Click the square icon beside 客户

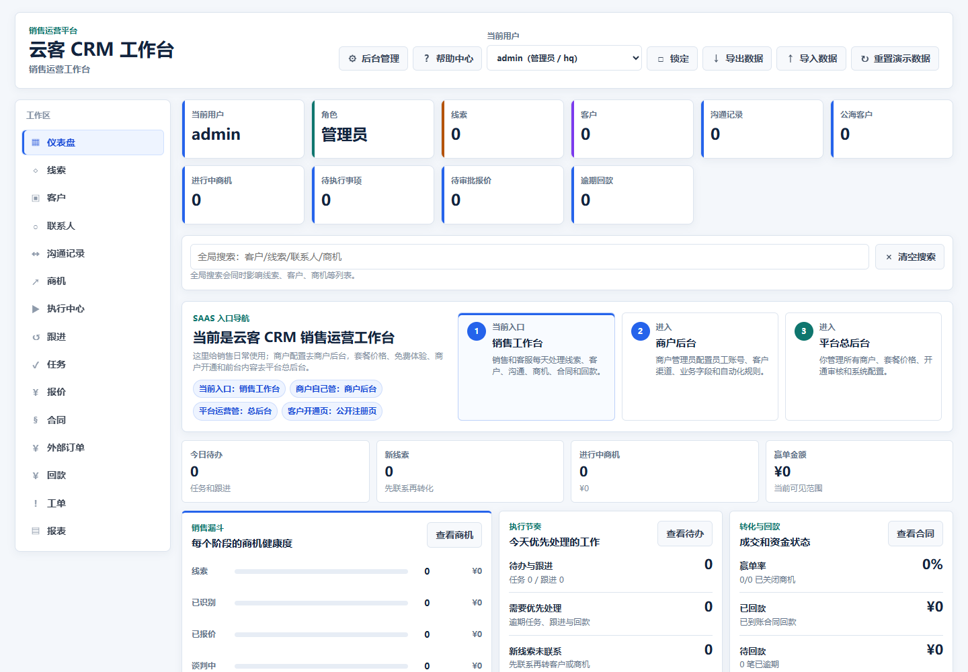(36, 198)
